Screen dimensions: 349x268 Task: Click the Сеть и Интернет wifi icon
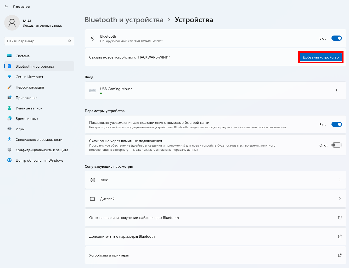click(9, 77)
